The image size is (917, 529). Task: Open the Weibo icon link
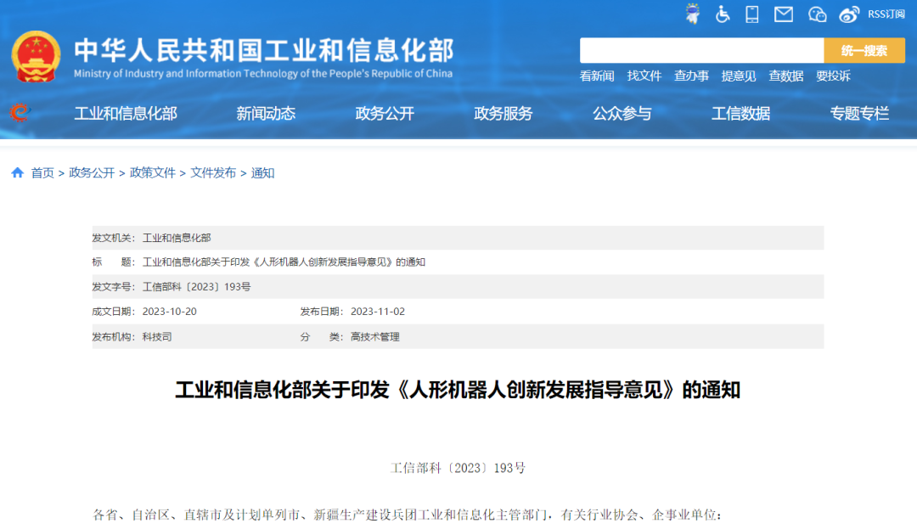[x=849, y=14]
